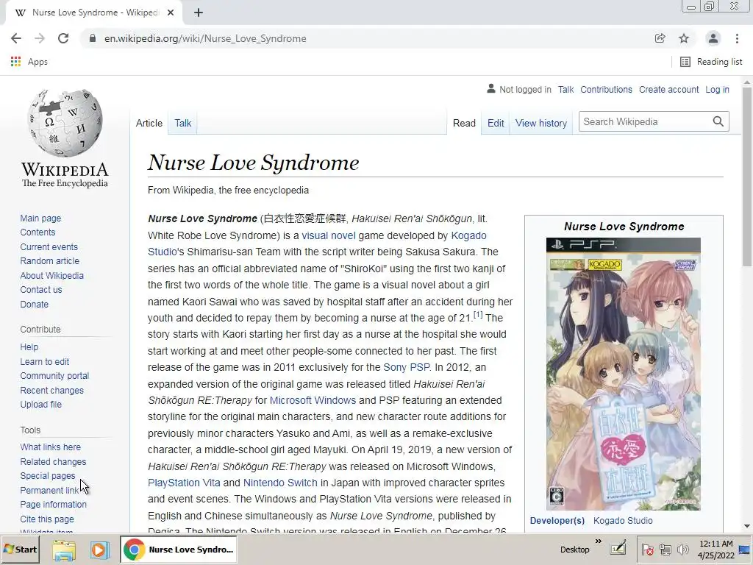Click the Random article link

tap(49, 261)
